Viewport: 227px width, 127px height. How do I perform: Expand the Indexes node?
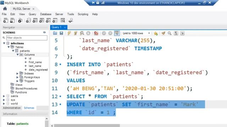(x=17, y=73)
